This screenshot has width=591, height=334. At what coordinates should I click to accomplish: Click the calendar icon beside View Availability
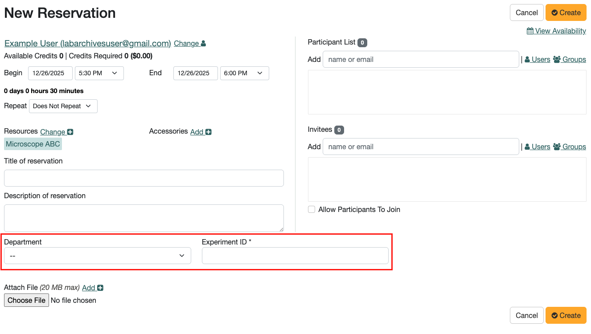click(530, 31)
